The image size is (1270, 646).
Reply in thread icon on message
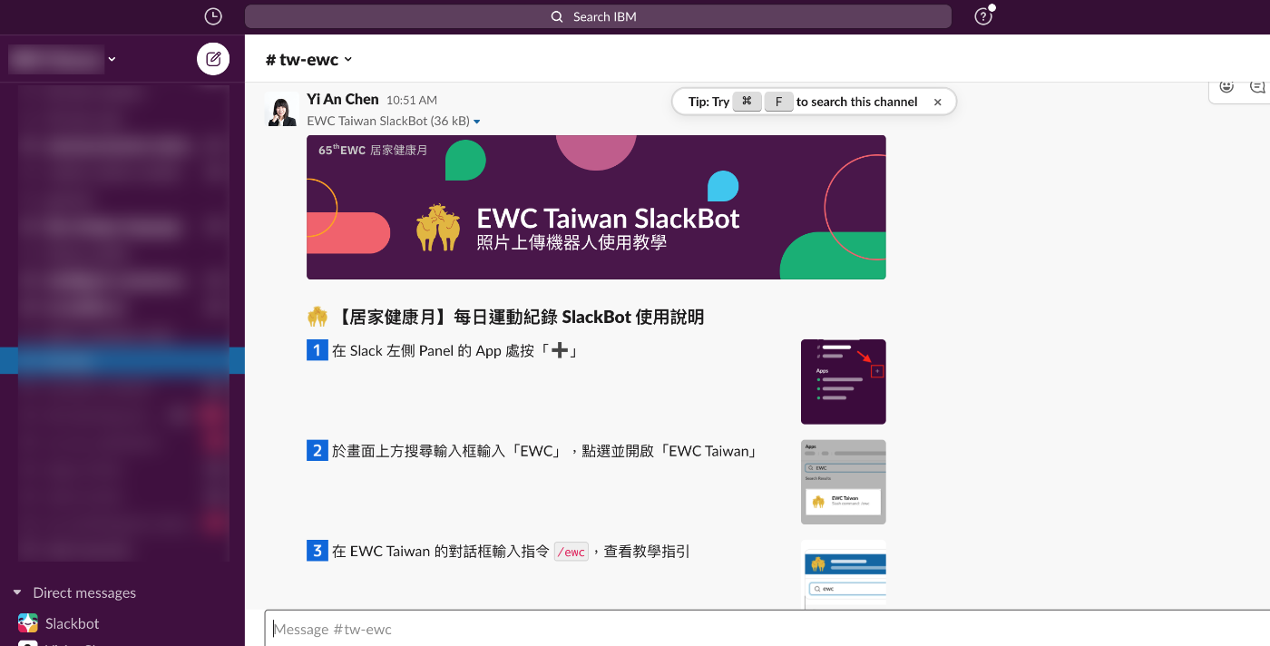1257,87
